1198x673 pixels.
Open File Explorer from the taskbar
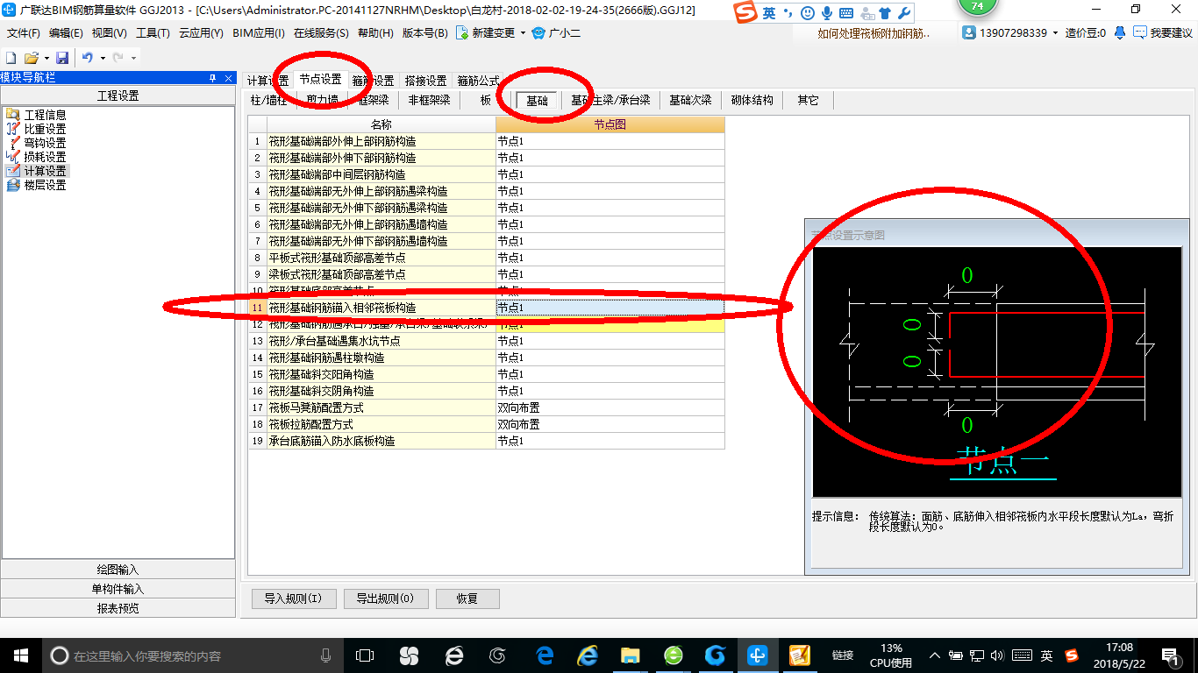pyautogui.click(x=630, y=655)
